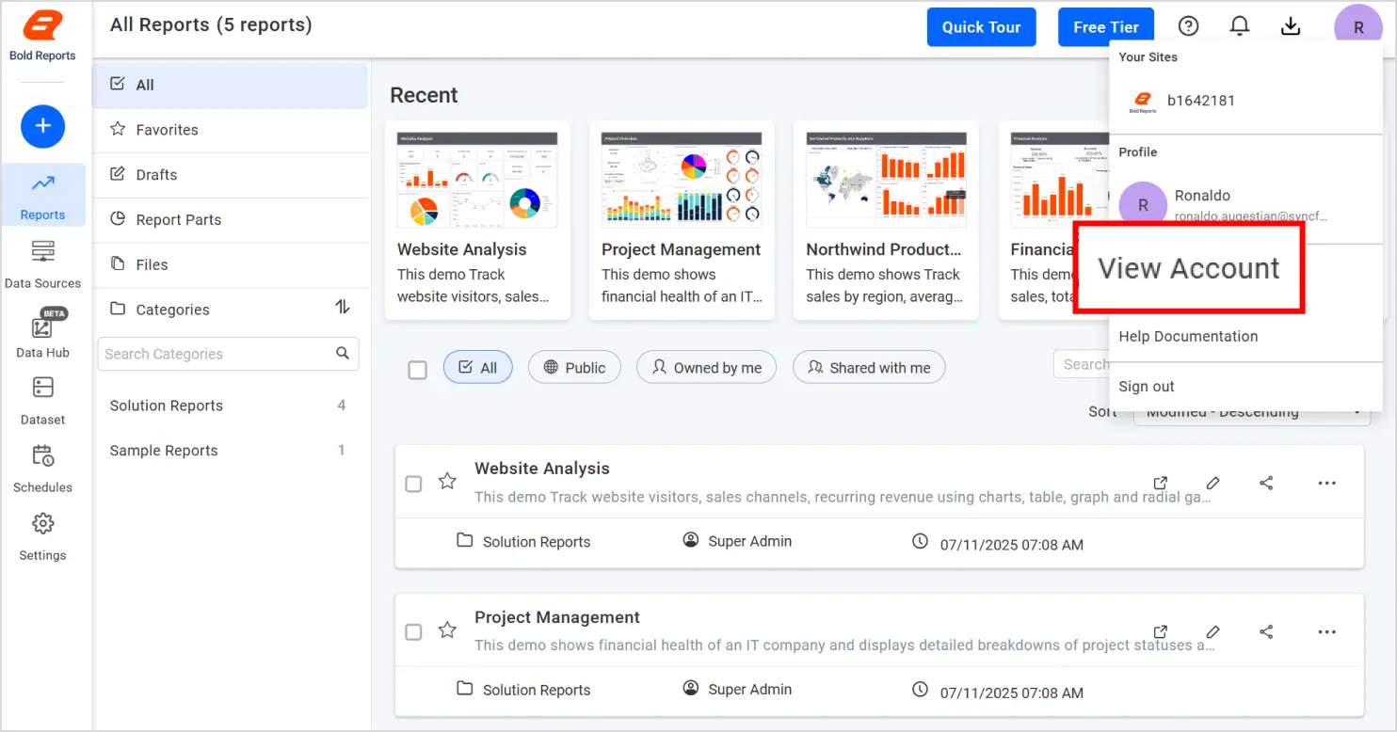
Task: Favorite the Project Management report star
Action: coord(447,630)
